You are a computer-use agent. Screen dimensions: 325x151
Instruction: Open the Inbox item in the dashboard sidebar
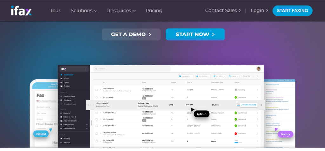[66, 79]
